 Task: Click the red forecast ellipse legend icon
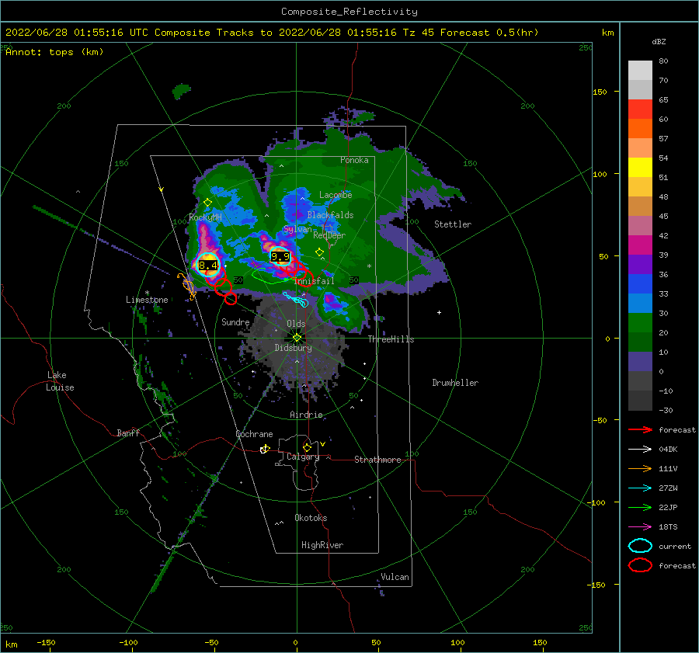(x=640, y=565)
